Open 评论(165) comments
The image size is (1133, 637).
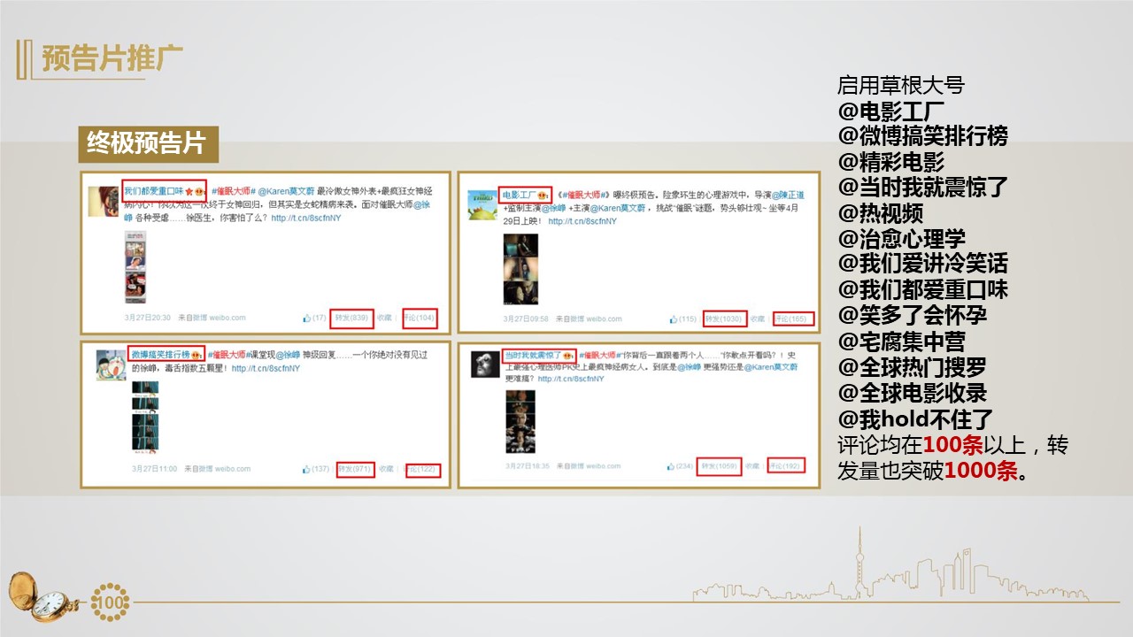point(791,318)
